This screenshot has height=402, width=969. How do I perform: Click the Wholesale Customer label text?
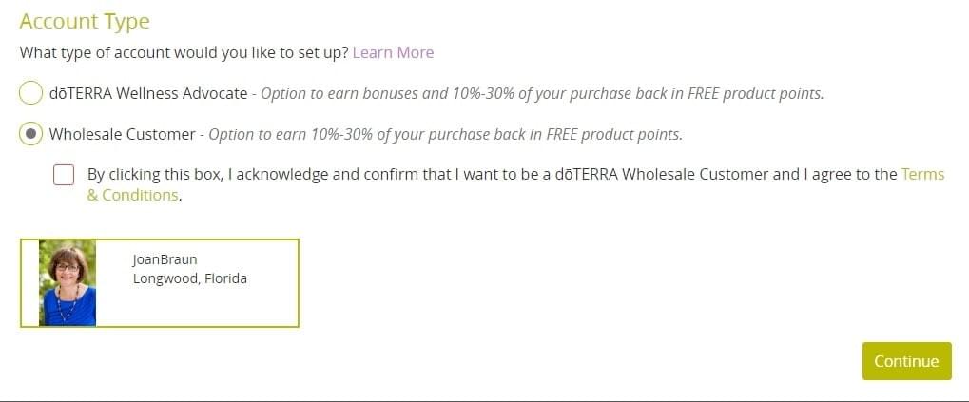123,134
